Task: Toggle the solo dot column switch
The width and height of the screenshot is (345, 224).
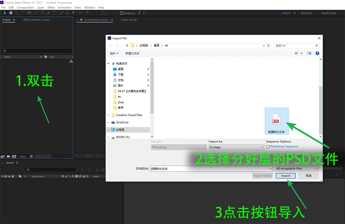Action: click(x=9, y=176)
